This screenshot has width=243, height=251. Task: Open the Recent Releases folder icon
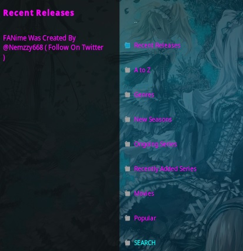click(x=128, y=45)
